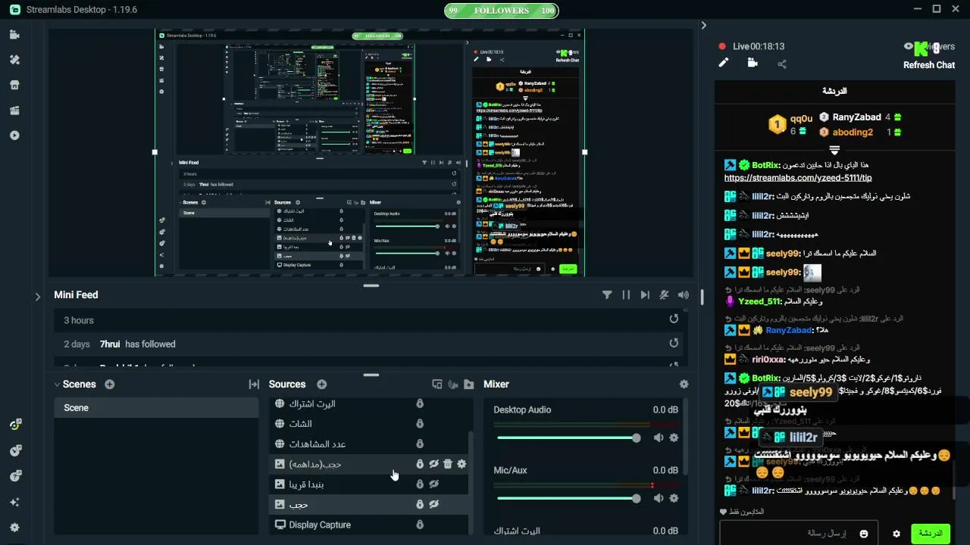Click the RanyZabad leaderboard user
970x545 pixels.
click(x=856, y=117)
